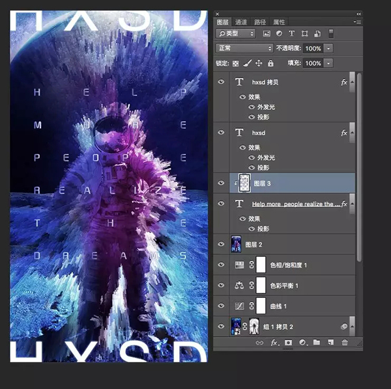This screenshot has height=389, width=391.
Task: Toggle visibility of 图层 3
Action: pyautogui.click(x=221, y=183)
